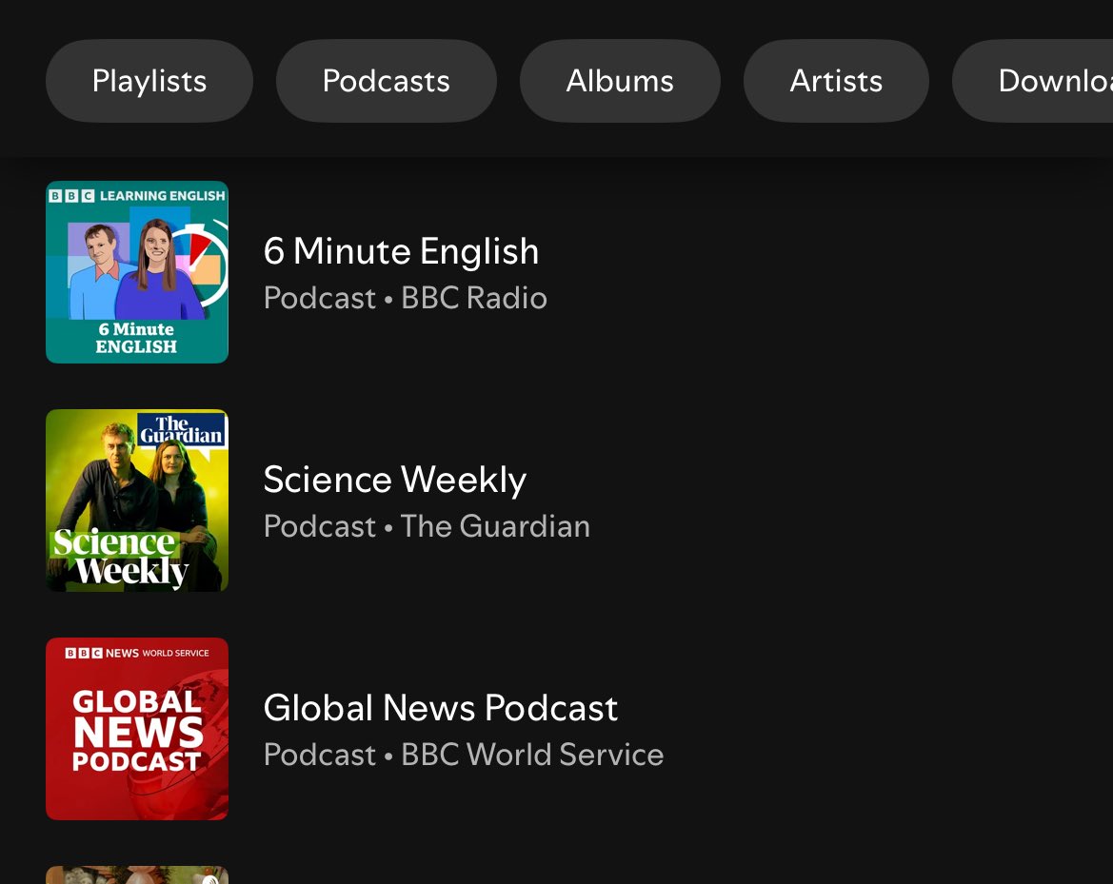The width and height of the screenshot is (1113, 884).
Task: Tap the partially visible Downloaded filter chip
Action: (1033, 81)
